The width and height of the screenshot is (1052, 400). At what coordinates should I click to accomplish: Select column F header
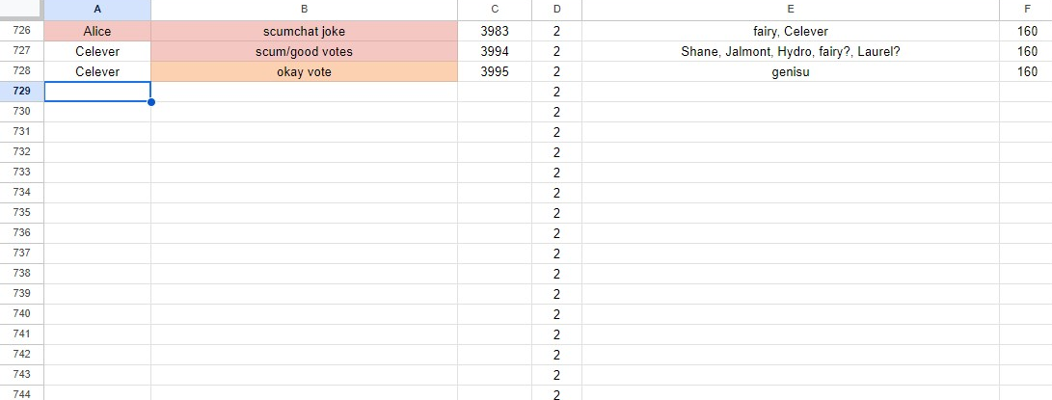coord(1027,10)
